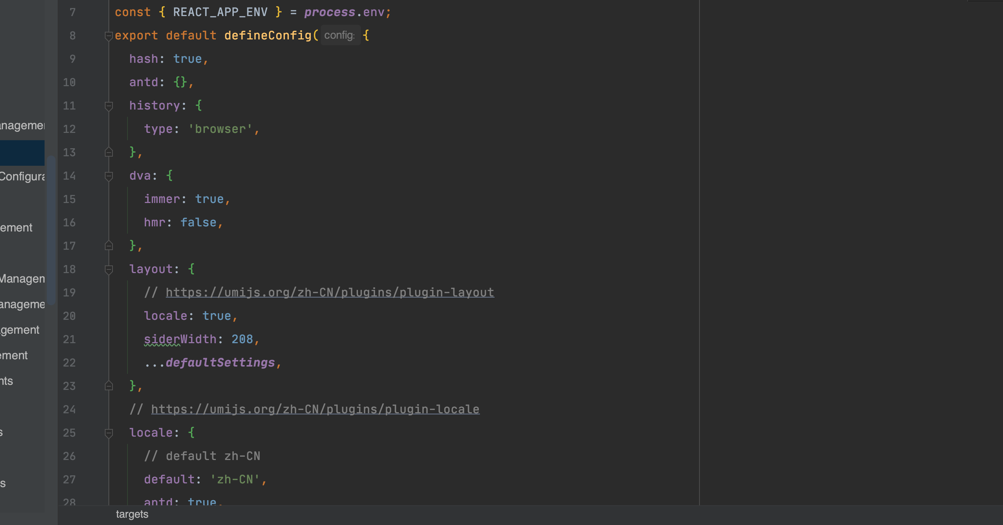
Task: Collapse the history block fold marker
Action: click(108, 106)
